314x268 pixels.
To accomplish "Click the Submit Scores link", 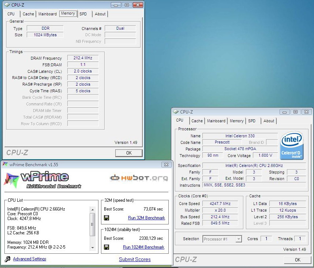I will [135, 259].
